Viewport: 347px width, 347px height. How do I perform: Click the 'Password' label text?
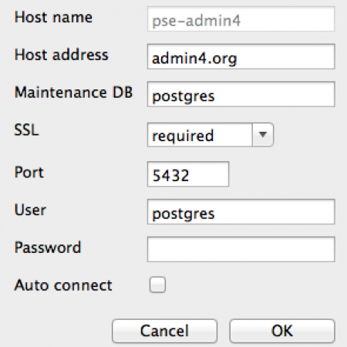48,248
